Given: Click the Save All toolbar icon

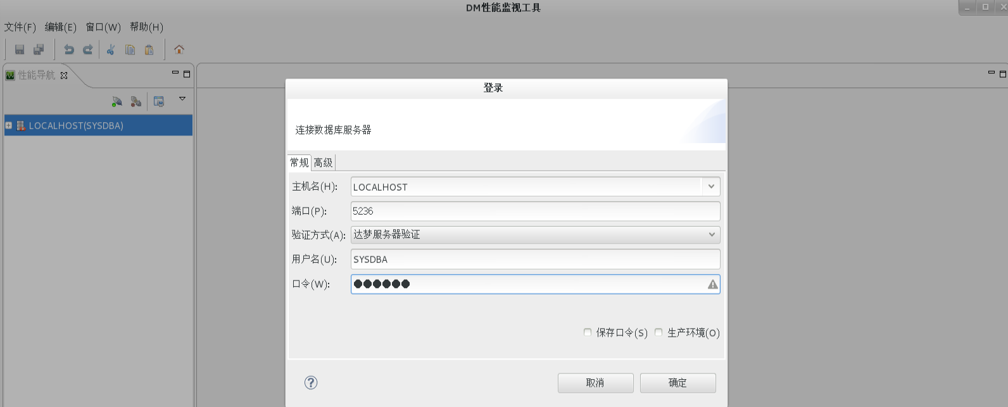Looking at the screenshot, I should tap(39, 49).
